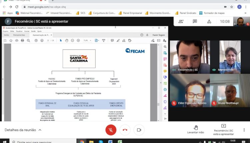The height and width of the screenshot is (143, 250).
Task: Open Apps bookmark shortcut
Action: click(8, 13)
